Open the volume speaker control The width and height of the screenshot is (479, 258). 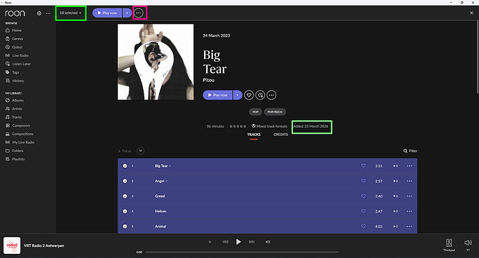point(468,243)
